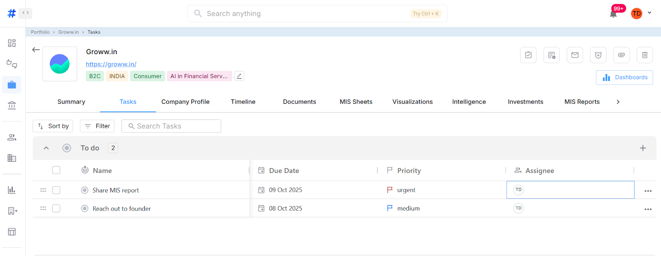
Task: Click the Search Tasks input field
Action: tap(171, 126)
